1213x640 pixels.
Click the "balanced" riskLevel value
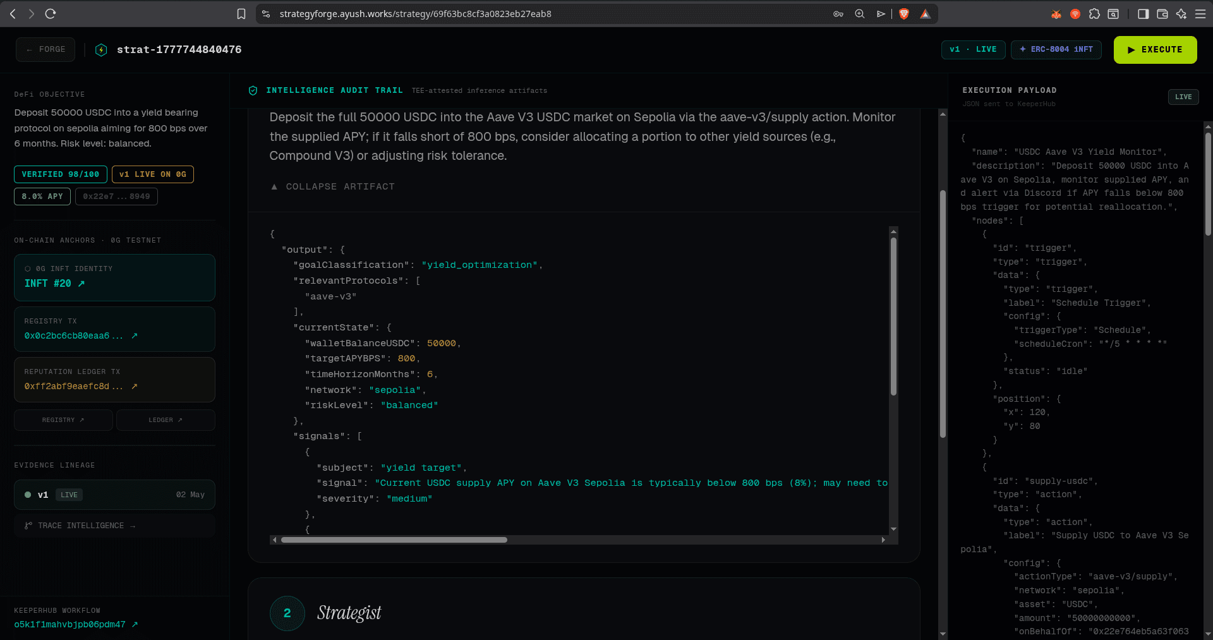tap(409, 406)
